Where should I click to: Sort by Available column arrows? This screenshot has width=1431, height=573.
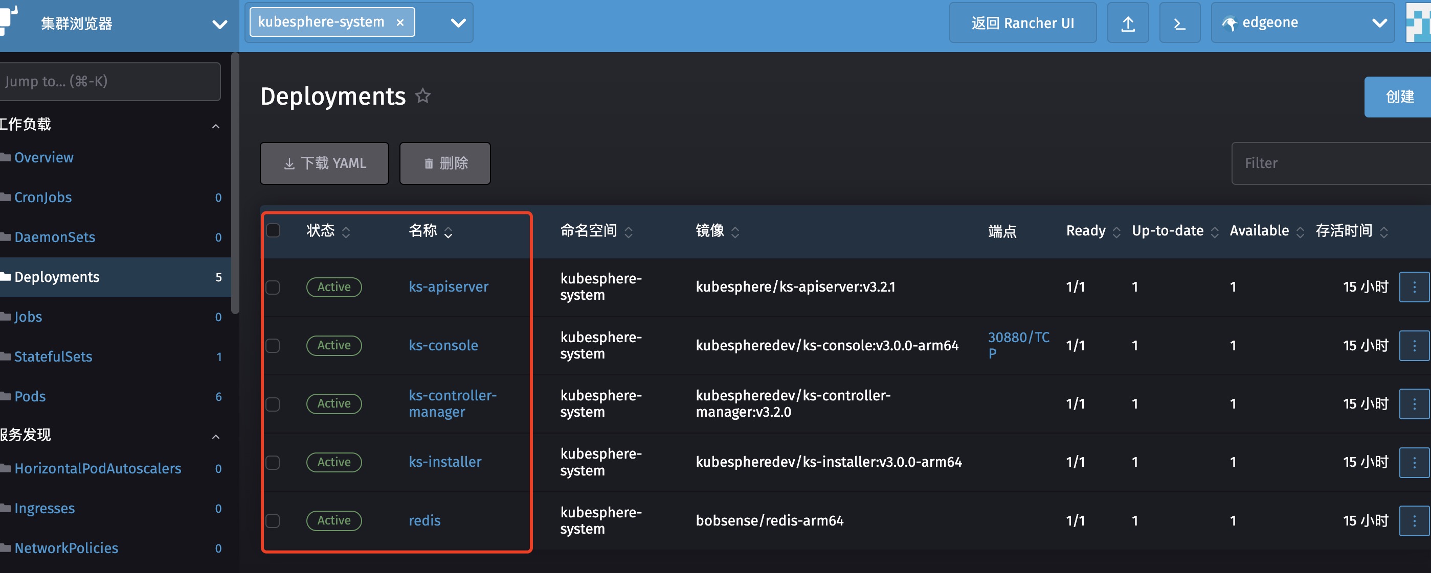click(1300, 232)
